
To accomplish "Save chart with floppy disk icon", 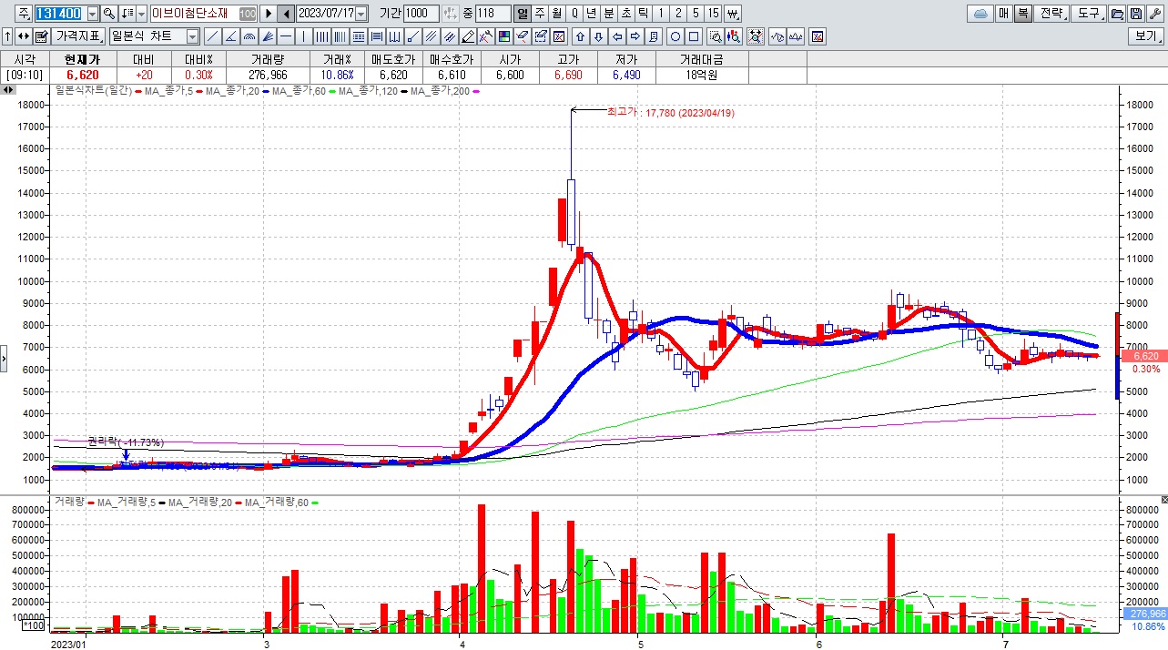I will [x=1134, y=14].
